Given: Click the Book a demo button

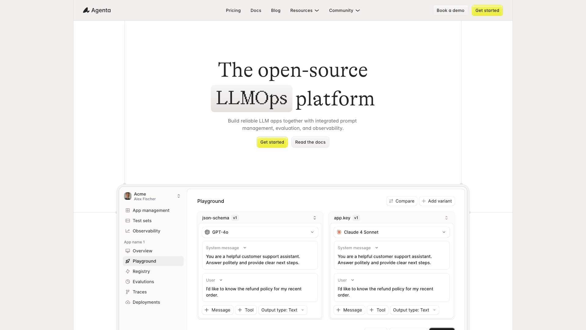Looking at the screenshot, I should [x=450, y=10].
